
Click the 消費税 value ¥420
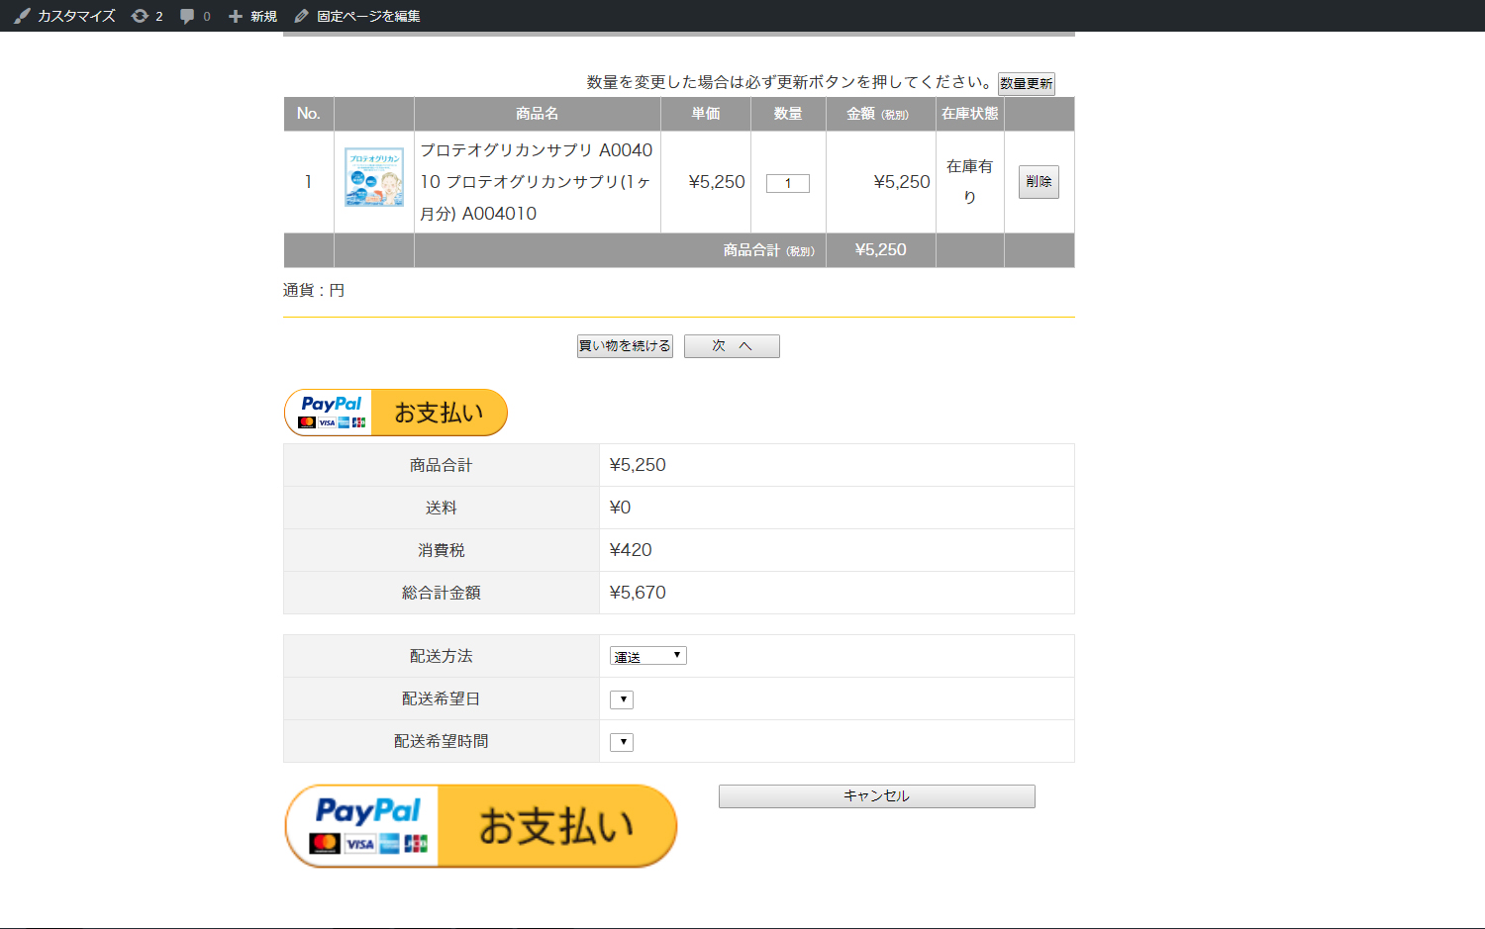click(631, 550)
